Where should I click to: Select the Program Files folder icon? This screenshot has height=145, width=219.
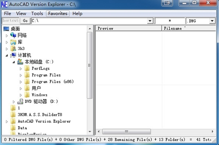point(27,75)
